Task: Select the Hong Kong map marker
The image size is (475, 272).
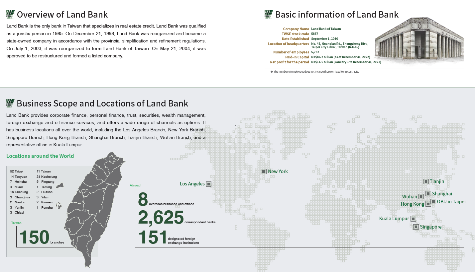Action: click(x=428, y=204)
